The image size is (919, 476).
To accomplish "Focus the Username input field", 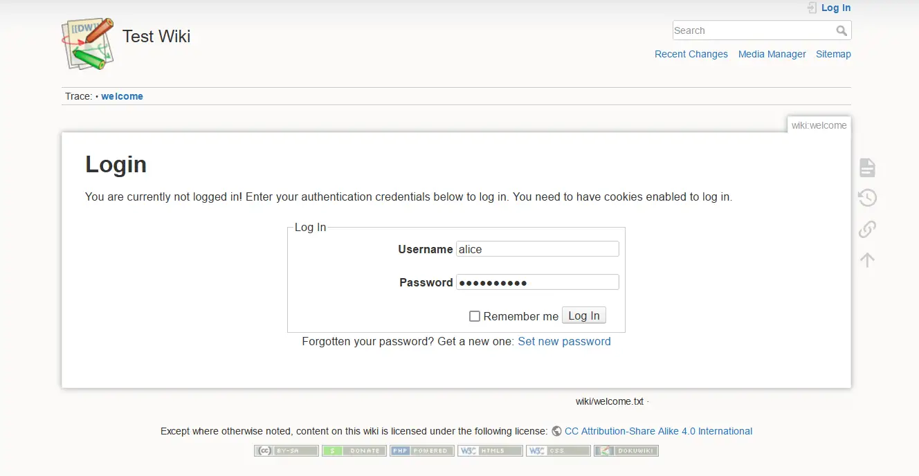I will pos(538,249).
